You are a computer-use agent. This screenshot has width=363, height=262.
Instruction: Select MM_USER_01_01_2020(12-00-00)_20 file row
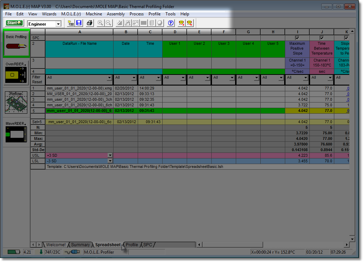click(79, 94)
